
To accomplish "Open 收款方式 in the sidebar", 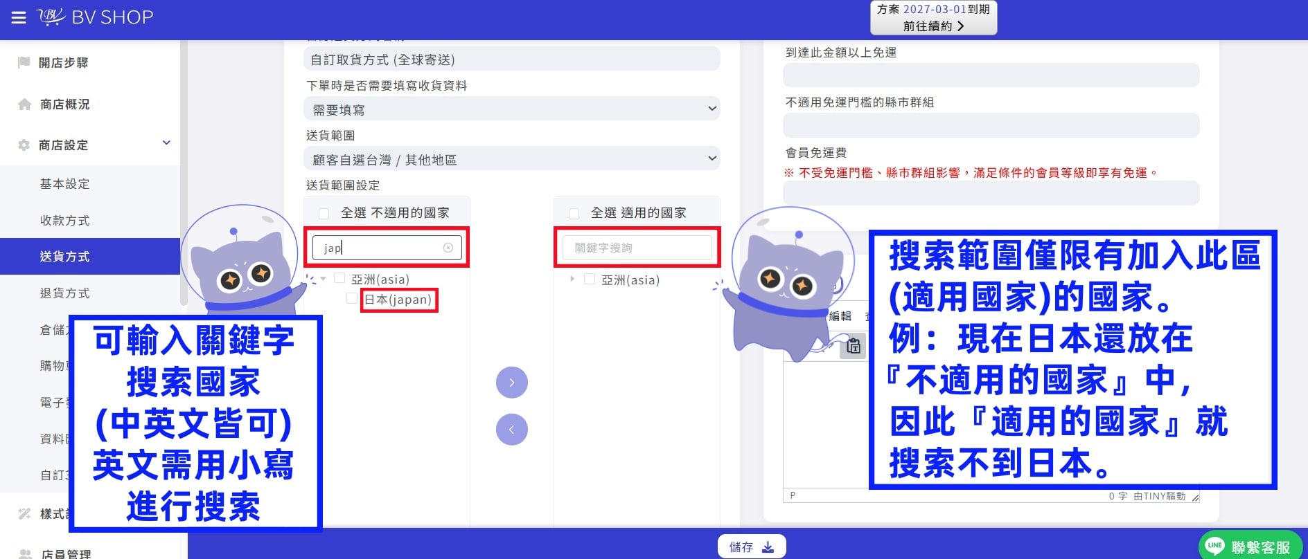I will 65,221.
